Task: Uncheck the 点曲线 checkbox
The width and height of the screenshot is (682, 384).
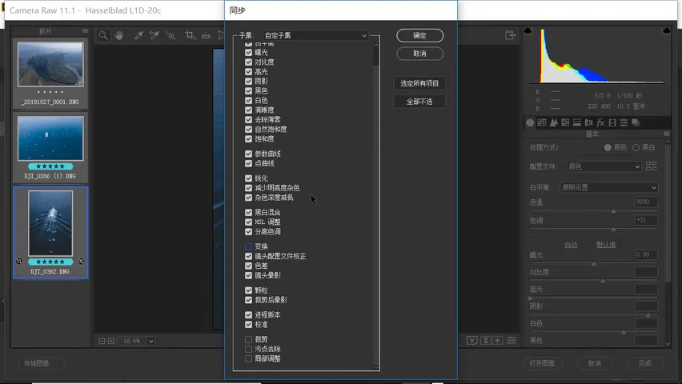Action: [x=248, y=163]
